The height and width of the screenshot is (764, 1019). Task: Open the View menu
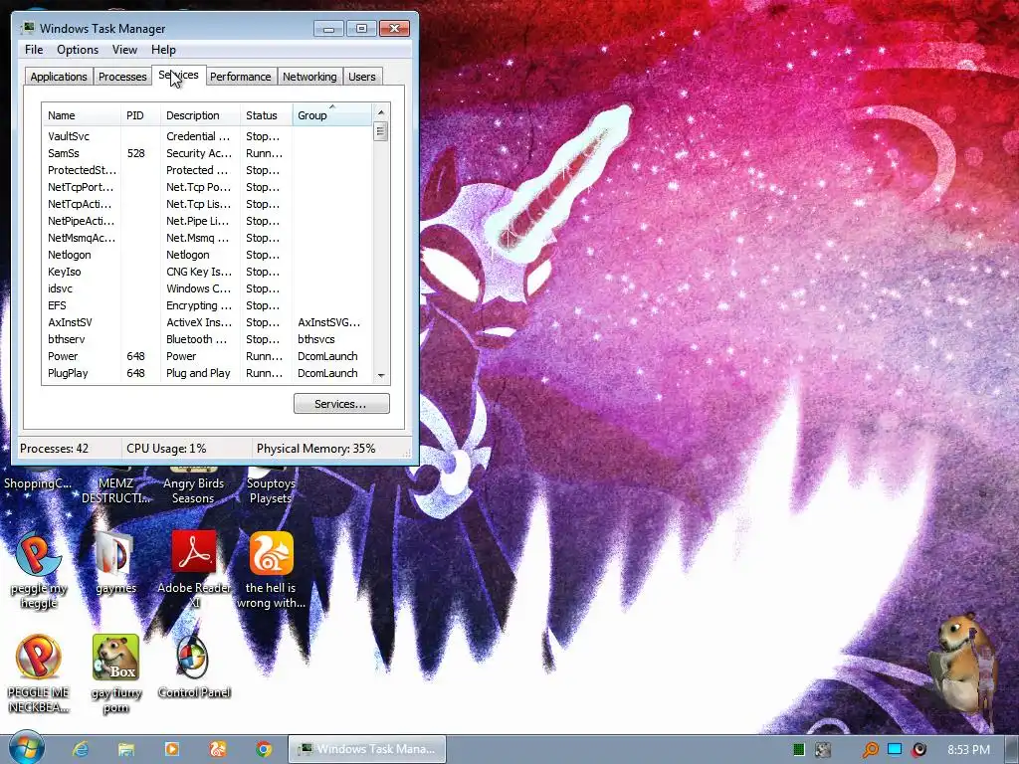(x=124, y=50)
